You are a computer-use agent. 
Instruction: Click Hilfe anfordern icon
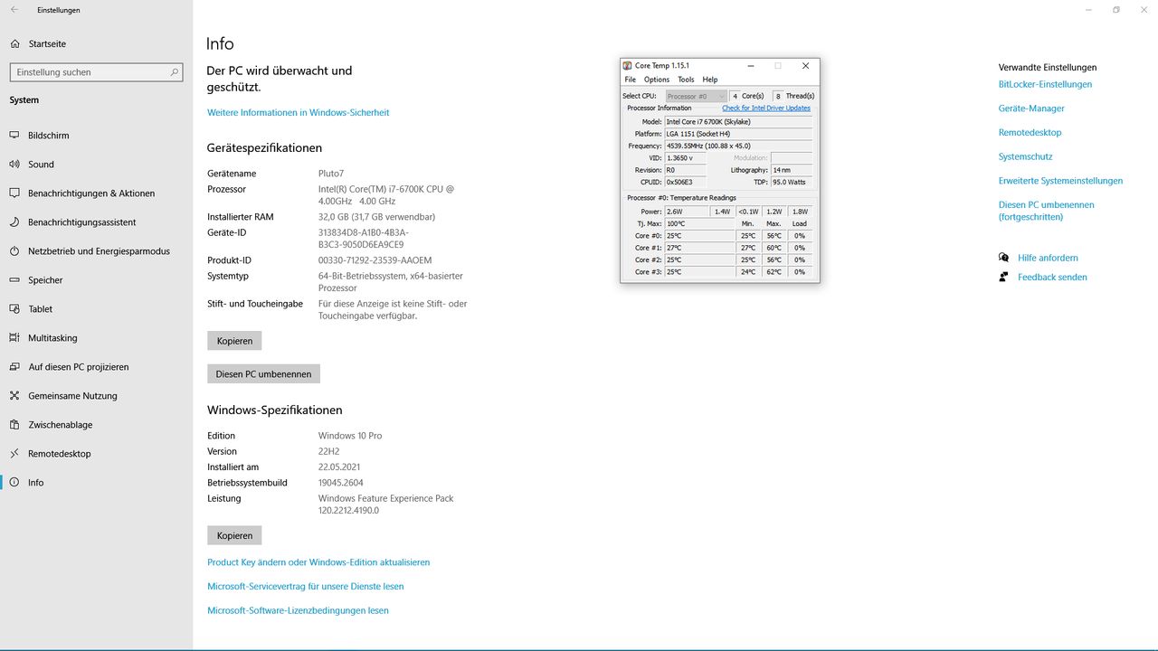(1003, 258)
